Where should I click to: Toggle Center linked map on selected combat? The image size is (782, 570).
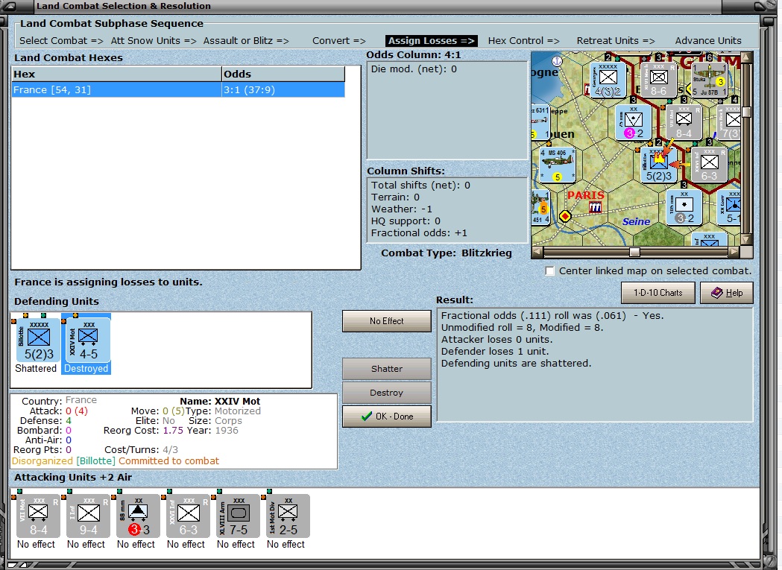click(549, 270)
